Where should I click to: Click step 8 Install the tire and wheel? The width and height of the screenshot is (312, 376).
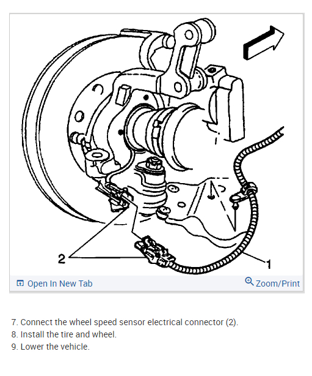pos(64,334)
